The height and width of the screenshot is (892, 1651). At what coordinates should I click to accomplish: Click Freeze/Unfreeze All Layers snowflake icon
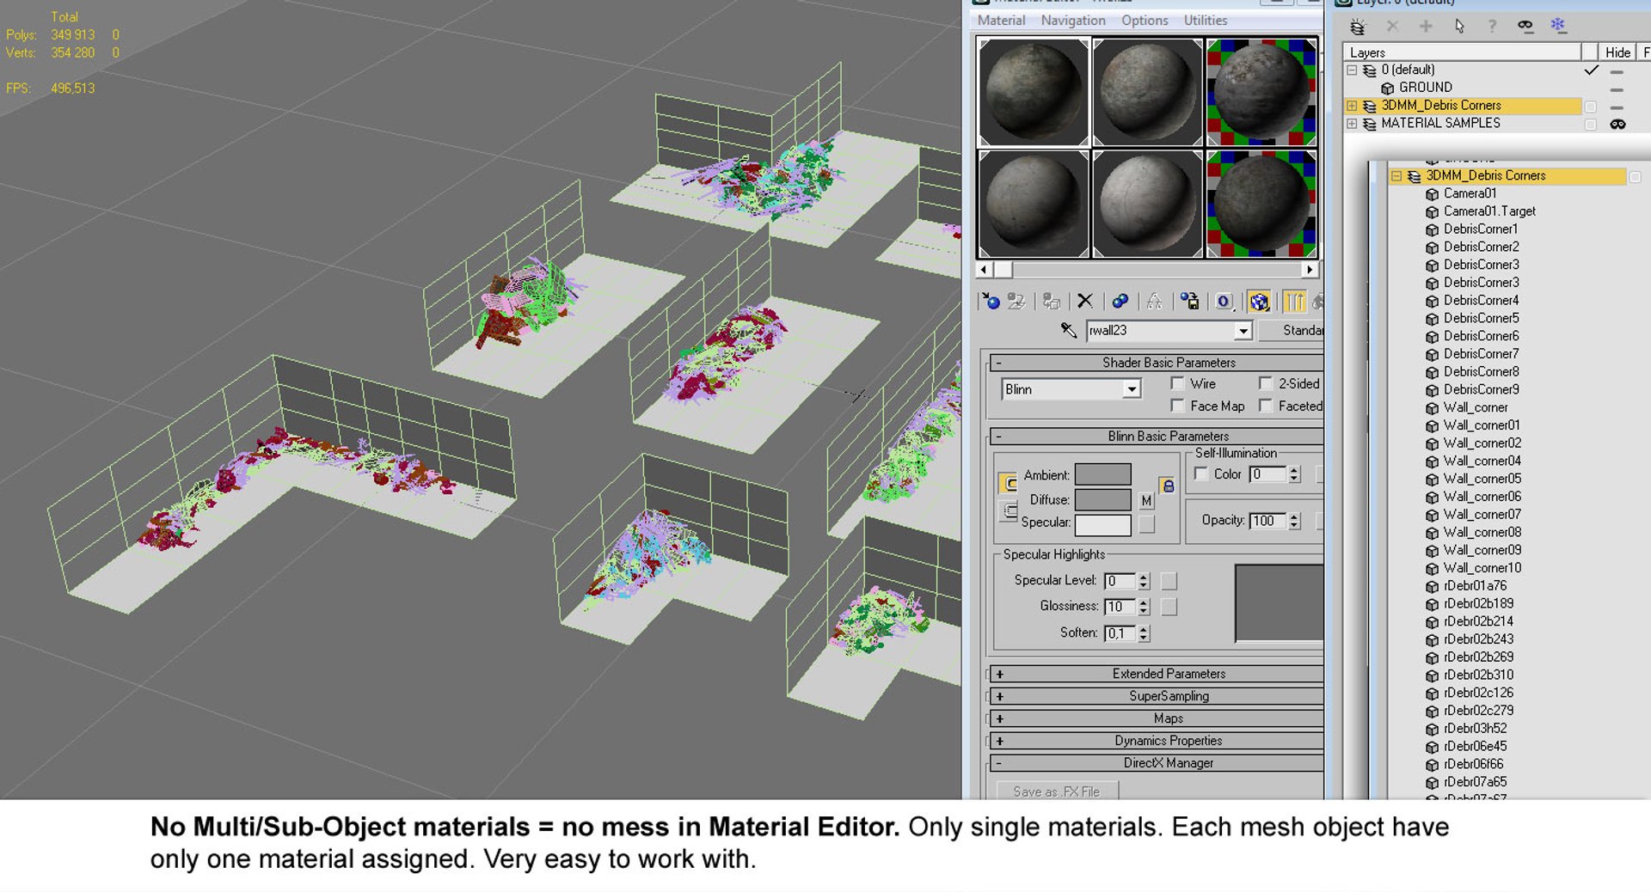(1558, 26)
